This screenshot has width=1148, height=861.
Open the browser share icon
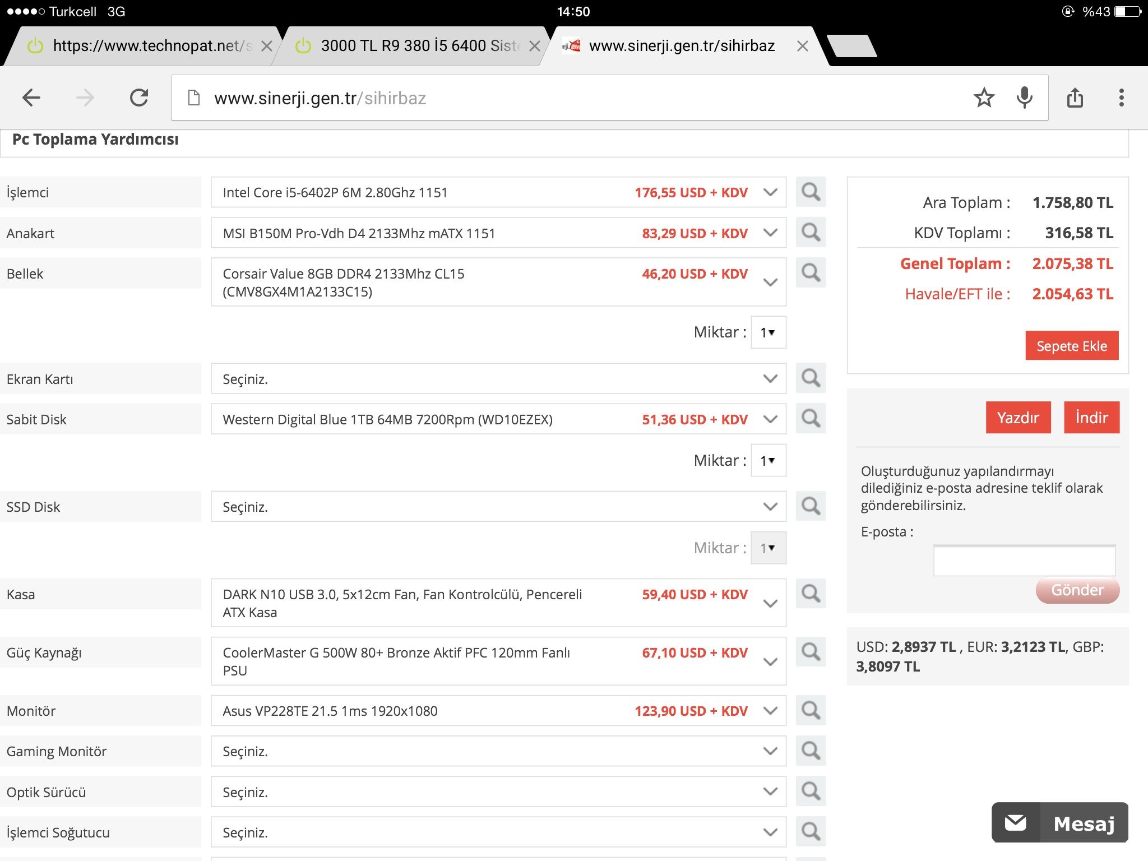click(x=1075, y=98)
